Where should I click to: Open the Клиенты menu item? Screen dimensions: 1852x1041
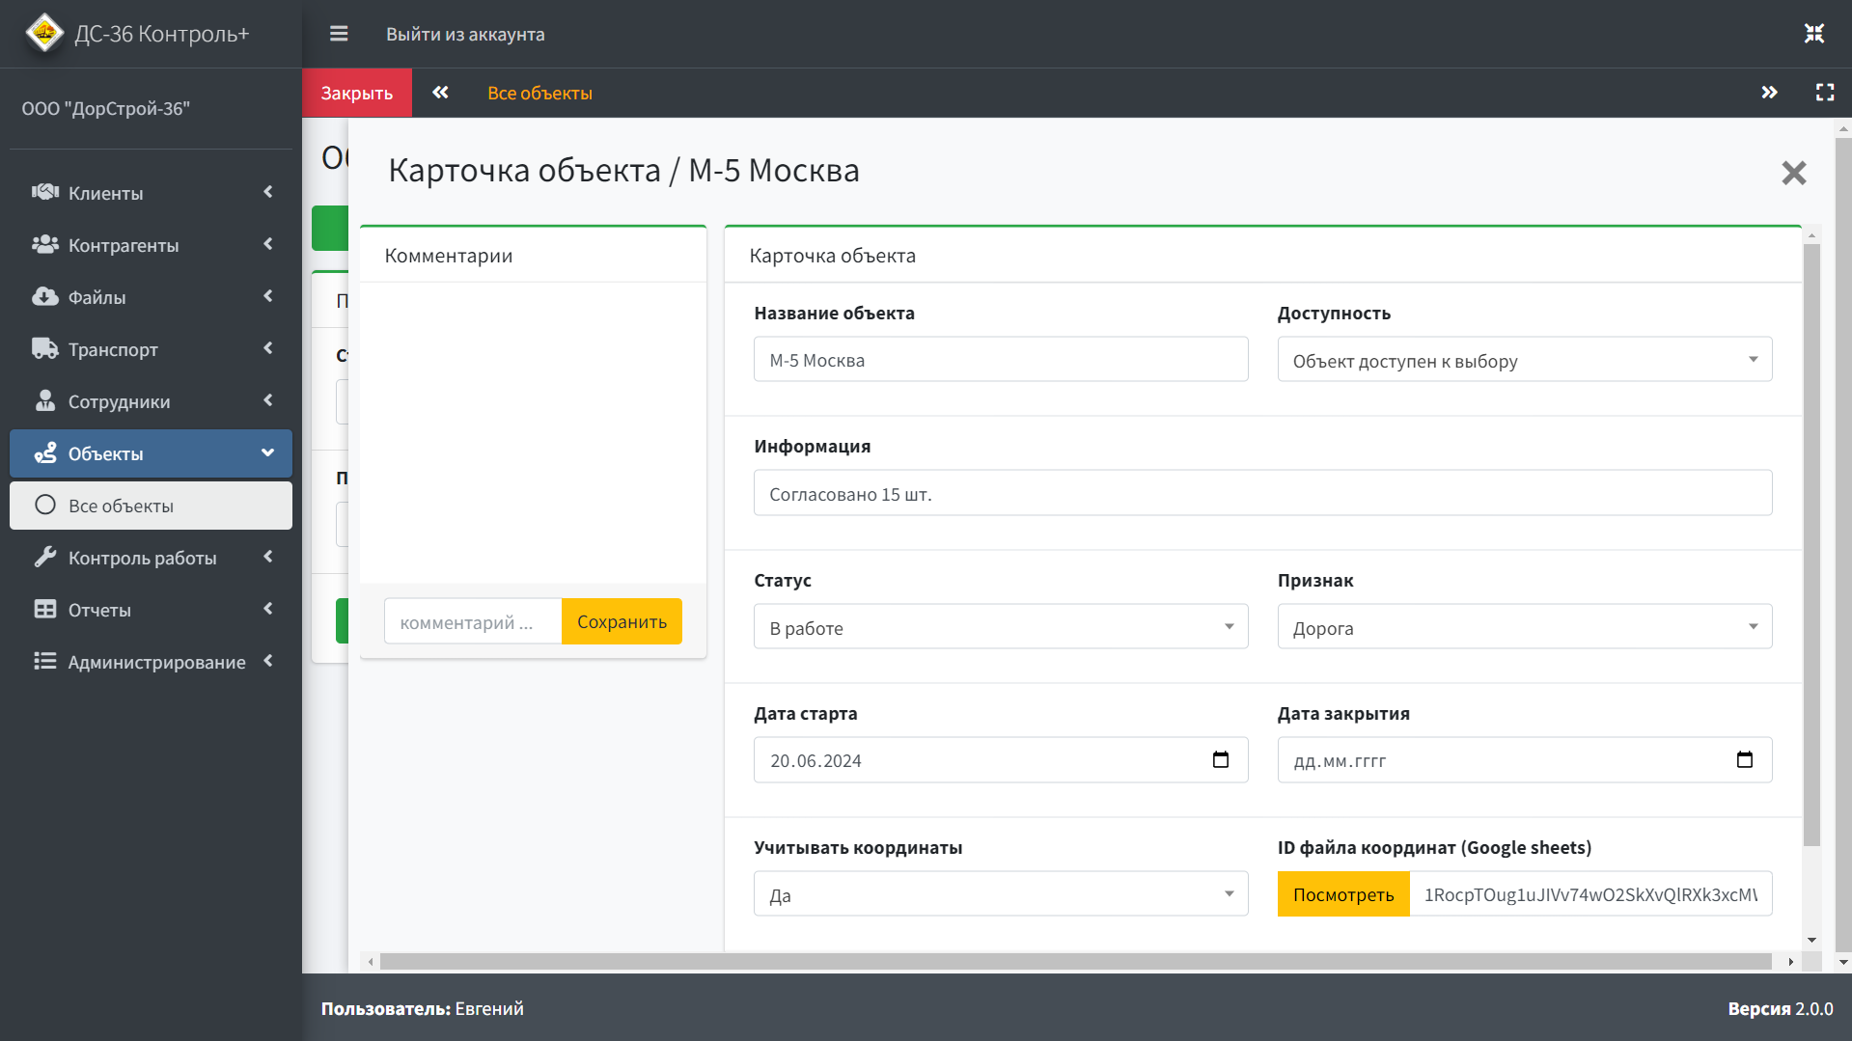pyautogui.click(x=151, y=193)
